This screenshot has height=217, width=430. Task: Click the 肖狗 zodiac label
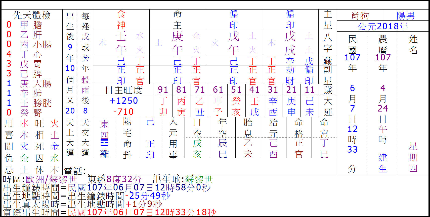360,16
